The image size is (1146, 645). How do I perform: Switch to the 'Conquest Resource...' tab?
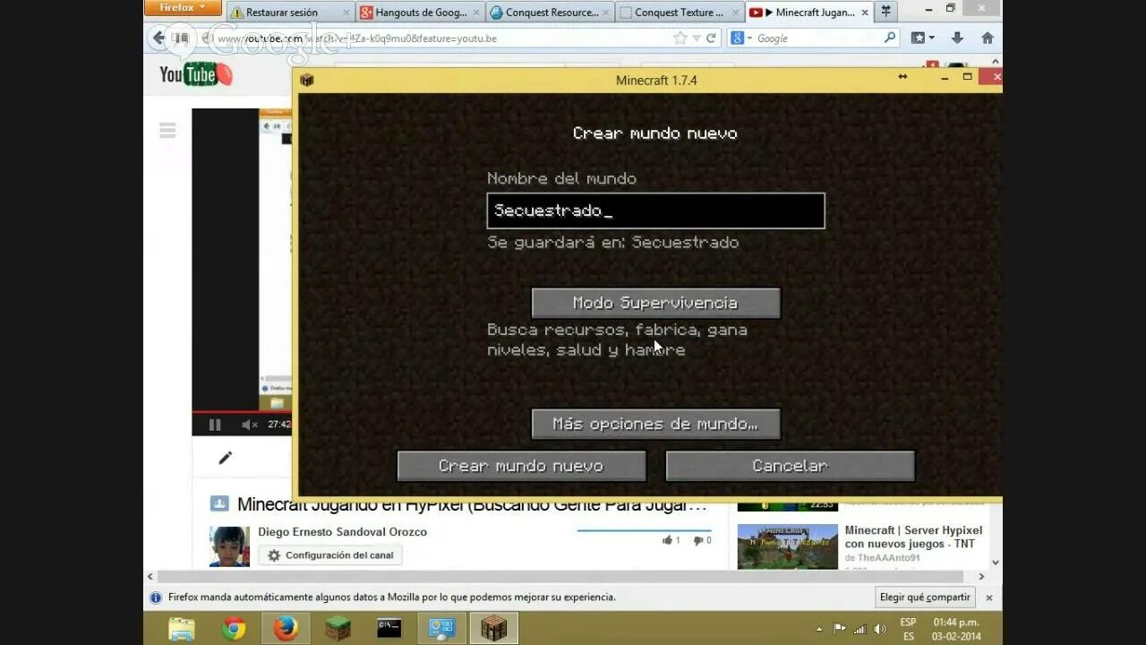tap(549, 13)
